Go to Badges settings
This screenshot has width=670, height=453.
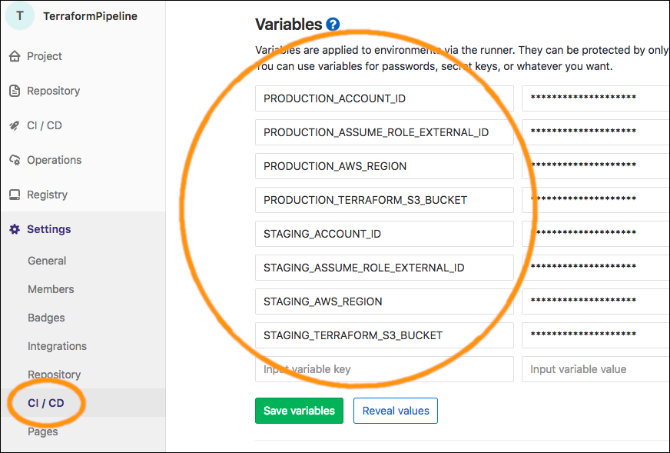point(46,318)
